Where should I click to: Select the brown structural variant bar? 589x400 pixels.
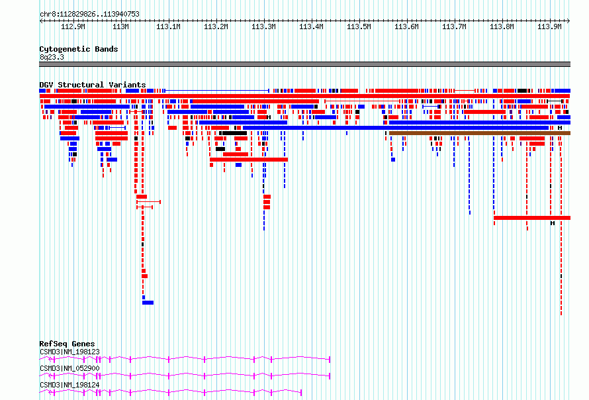[480, 133]
